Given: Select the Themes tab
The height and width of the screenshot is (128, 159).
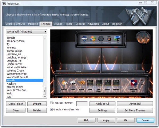Looking at the screenshot, I should click(x=46, y=24).
